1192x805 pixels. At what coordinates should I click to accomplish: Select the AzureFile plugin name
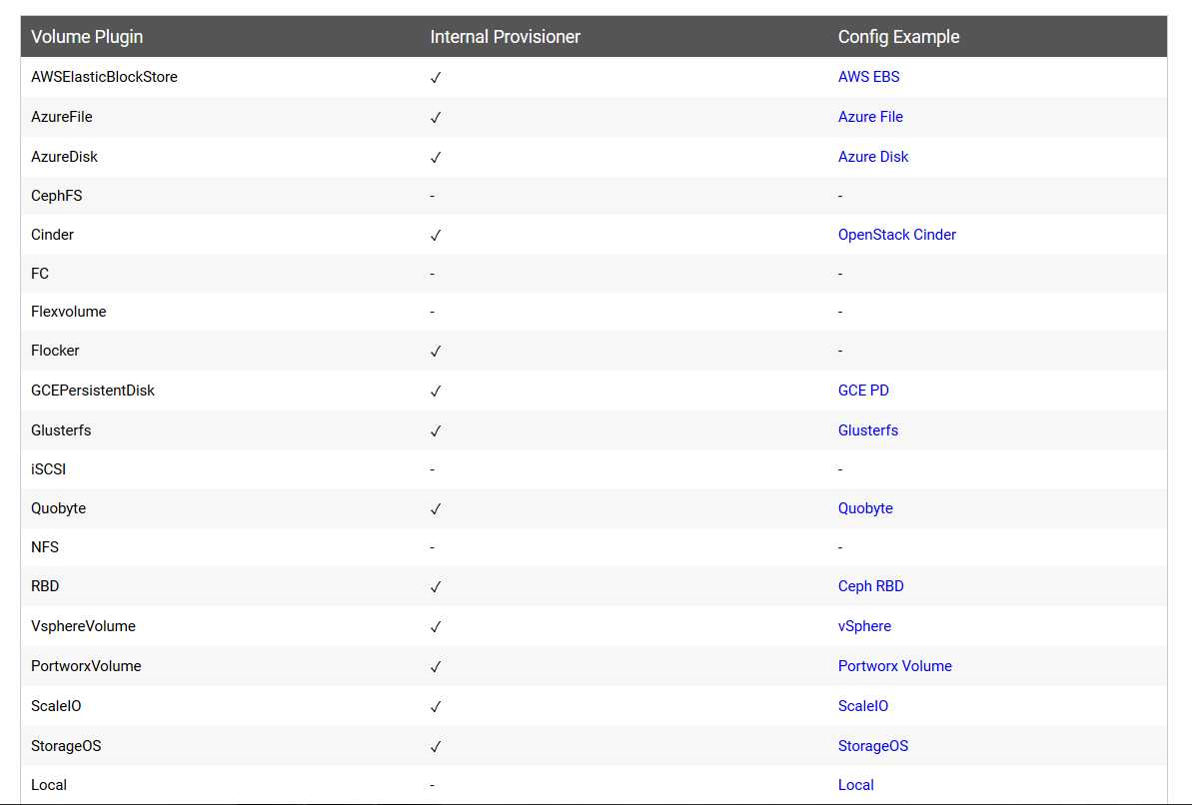62,117
